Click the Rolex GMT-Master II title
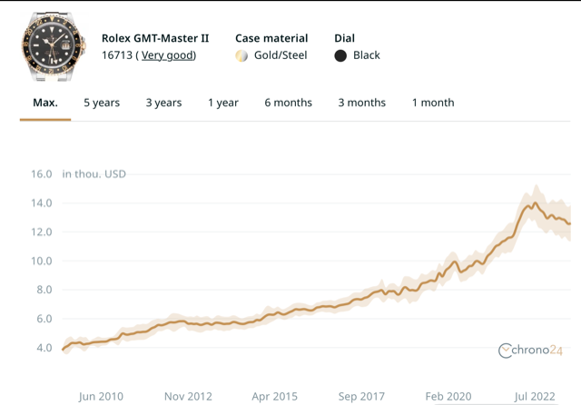 click(x=155, y=38)
